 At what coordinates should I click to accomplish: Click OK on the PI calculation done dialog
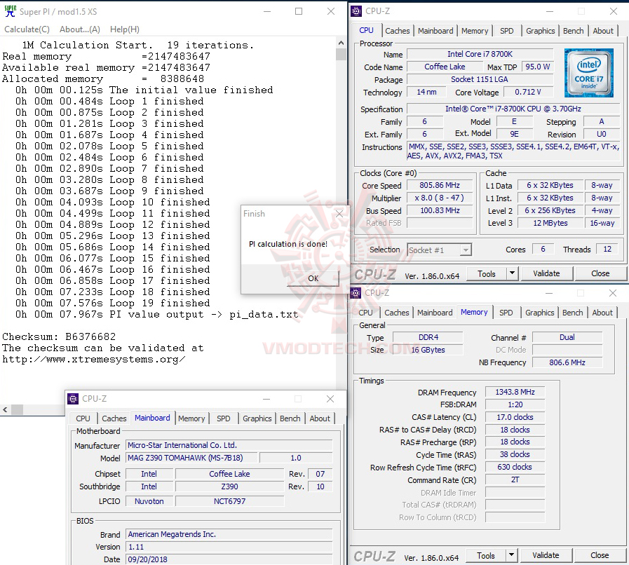tap(313, 278)
